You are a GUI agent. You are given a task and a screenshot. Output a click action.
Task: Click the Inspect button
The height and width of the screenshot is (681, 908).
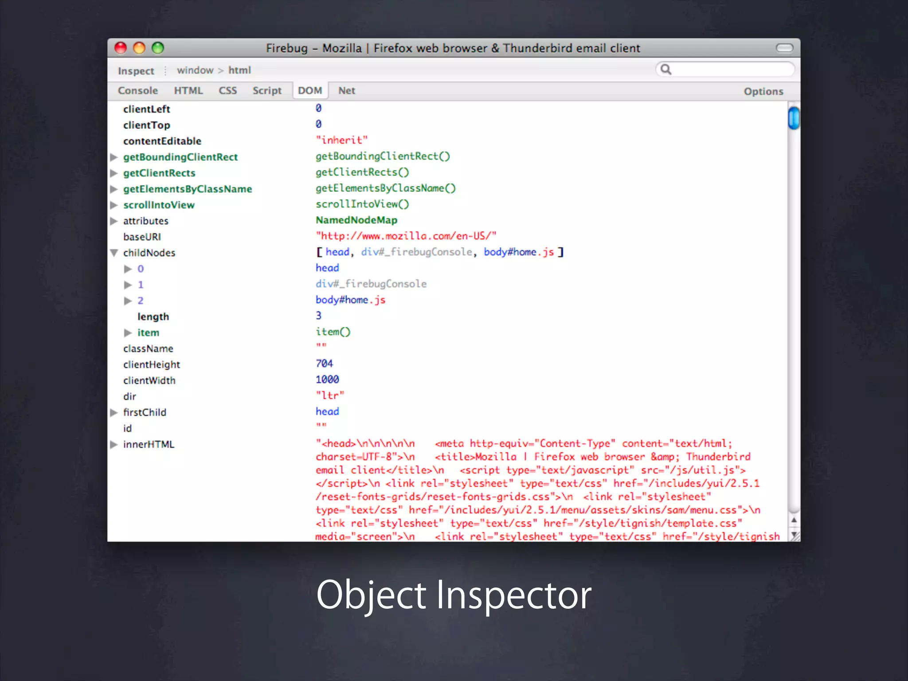(136, 71)
